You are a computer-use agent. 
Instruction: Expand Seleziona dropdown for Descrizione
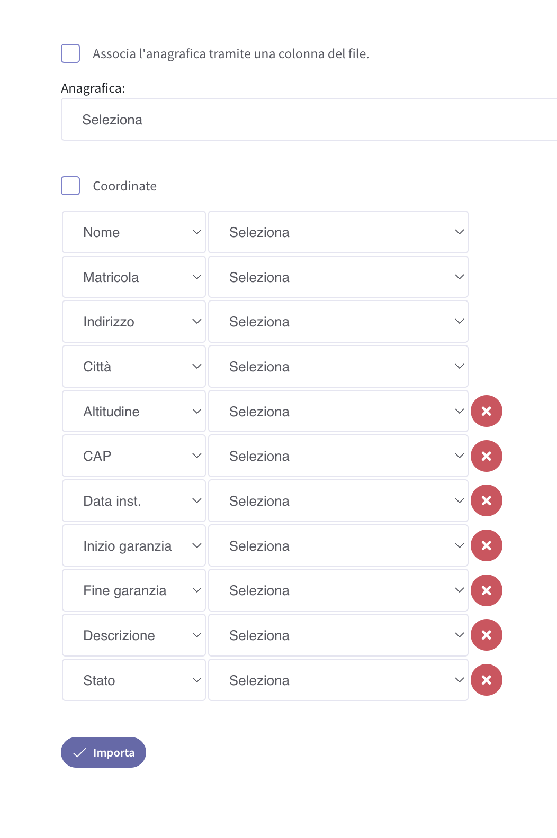[x=338, y=635]
